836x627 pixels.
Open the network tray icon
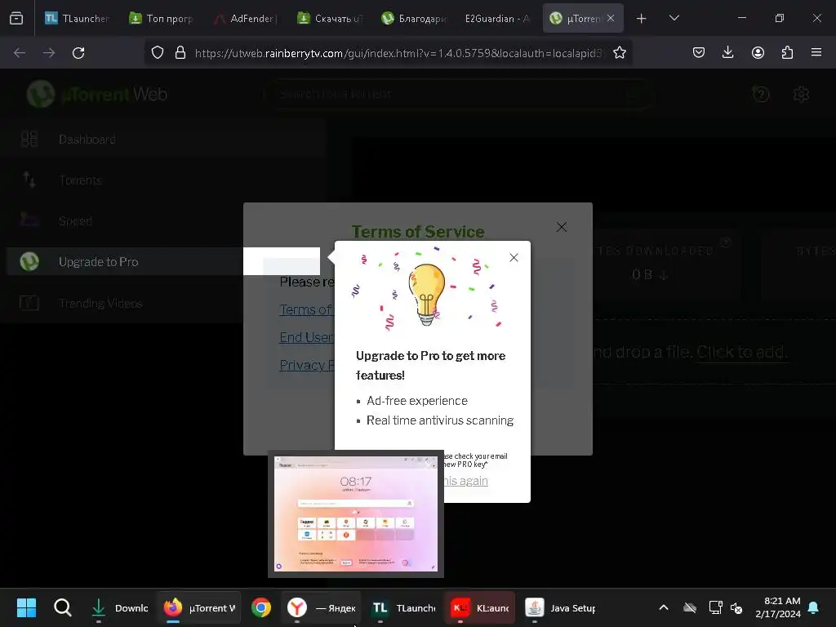pyautogui.click(x=714, y=607)
